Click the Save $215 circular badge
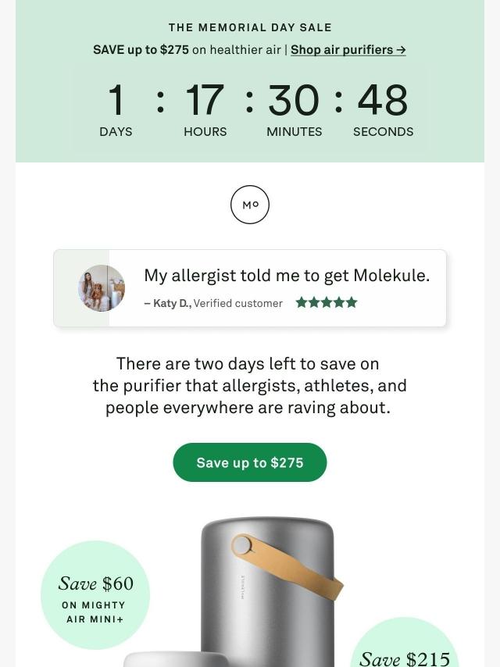The width and height of the screenshot is (500, 667). click(404, 642)
